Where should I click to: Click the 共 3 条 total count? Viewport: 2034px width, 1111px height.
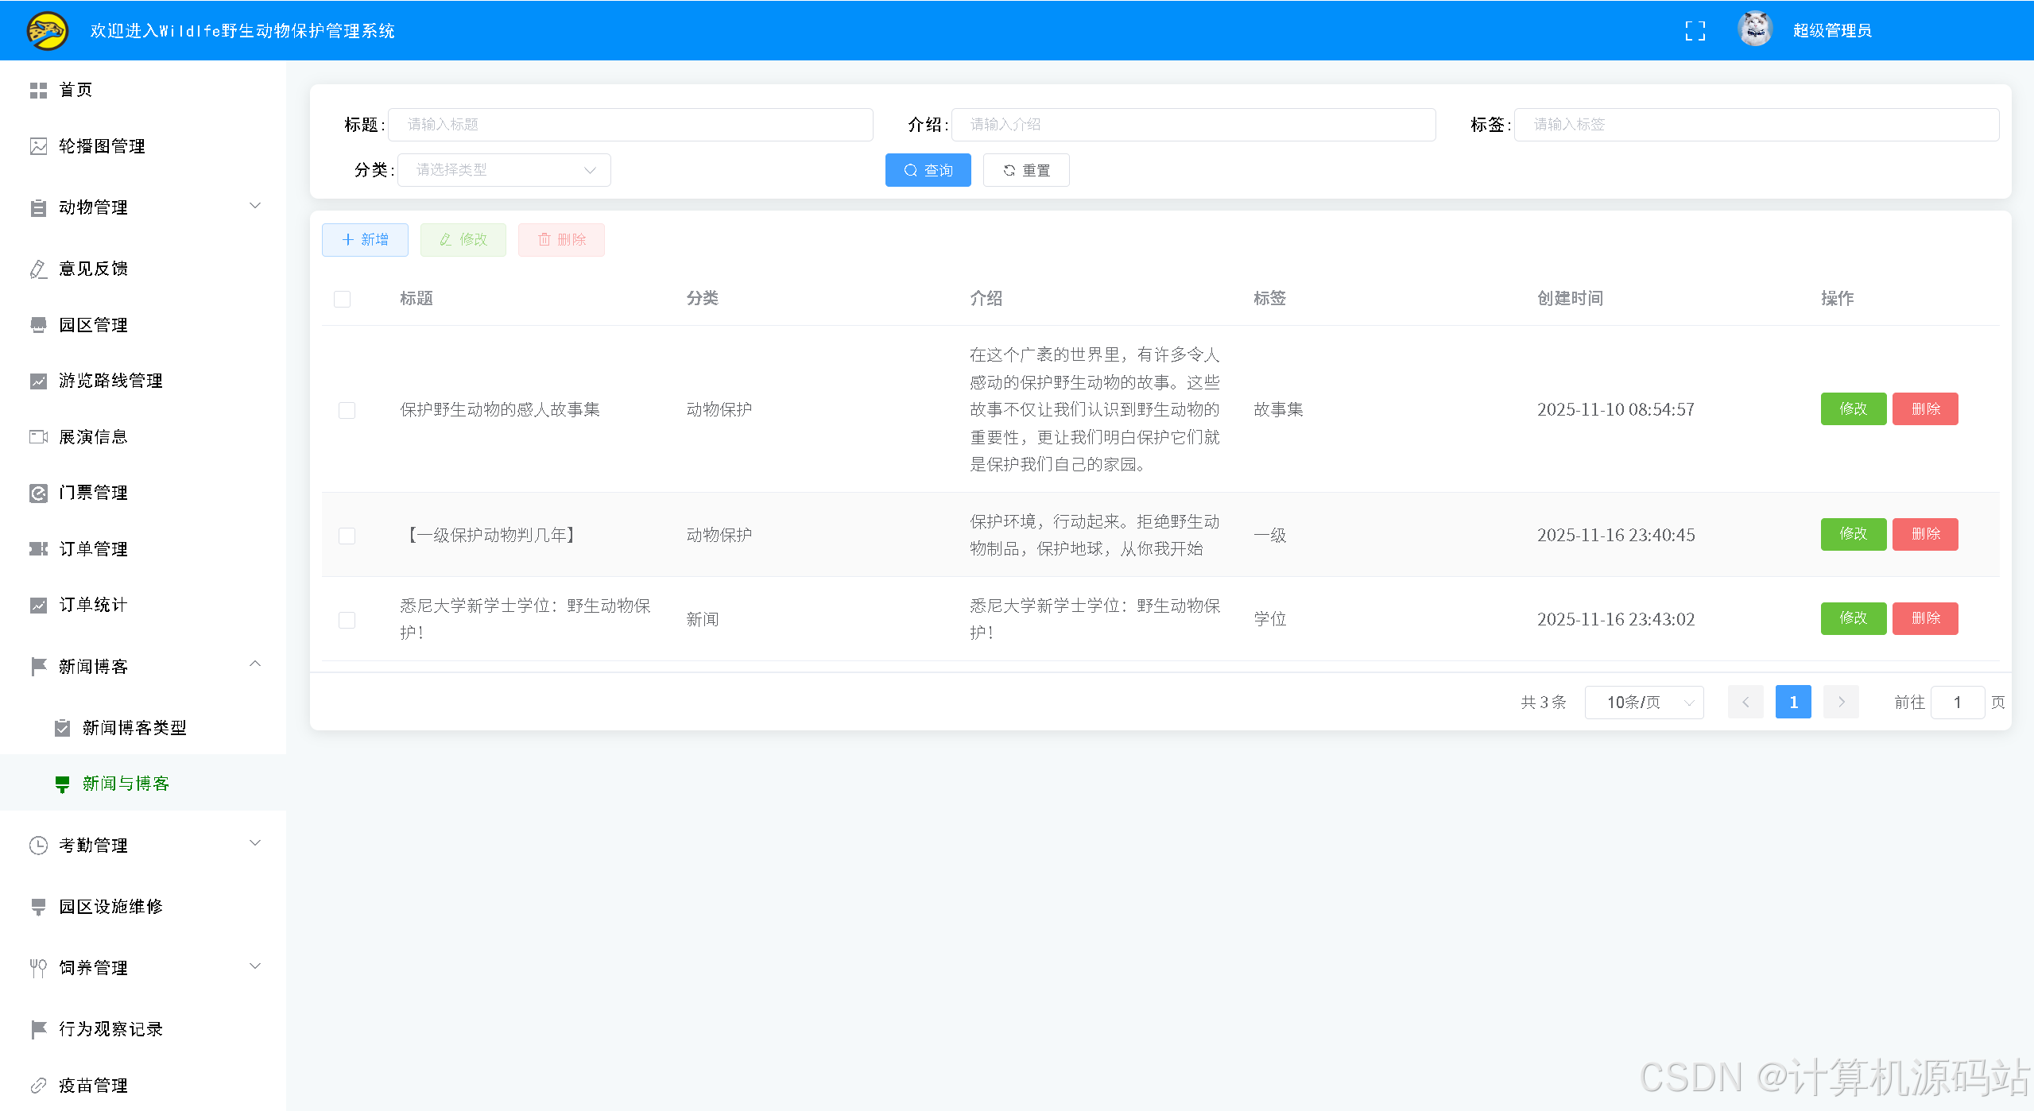1544,703
